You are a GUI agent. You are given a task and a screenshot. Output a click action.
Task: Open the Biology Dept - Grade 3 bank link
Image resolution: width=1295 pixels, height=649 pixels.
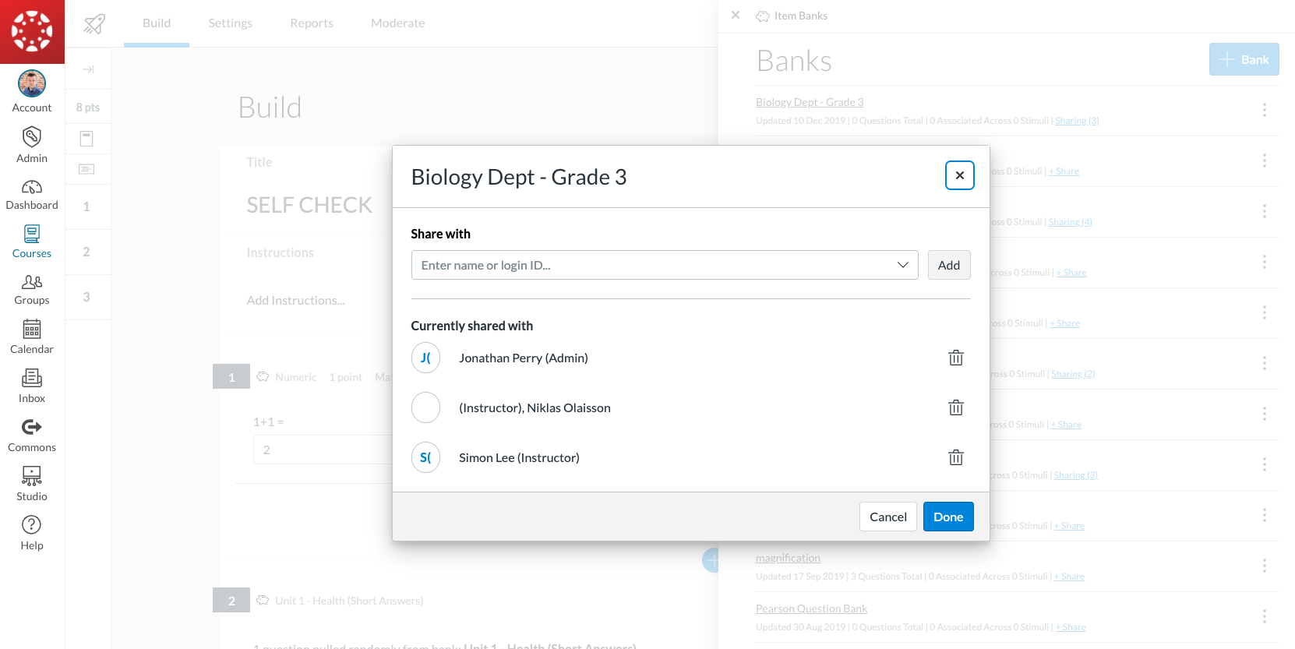click(810, 102)
